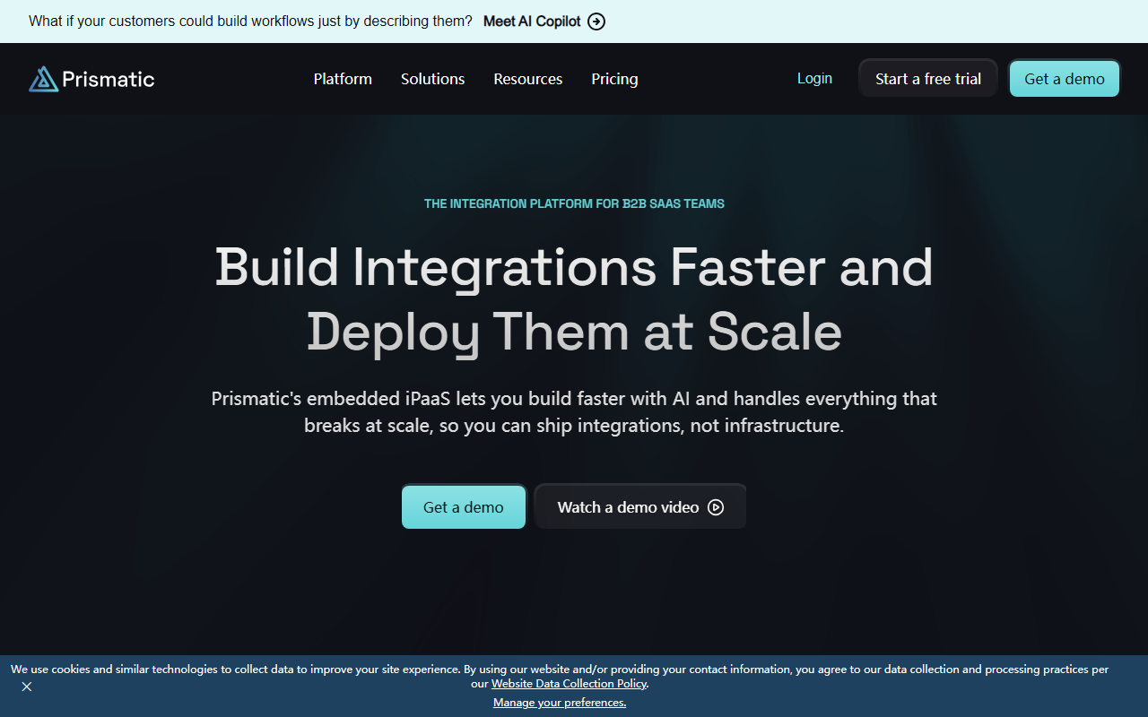Click the hero section Get a demo button

tap(464, 506)
